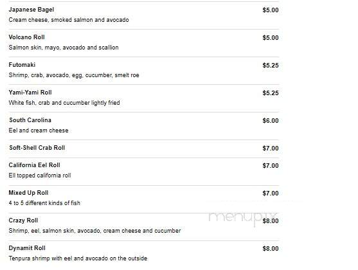The width and height of the screenshot is (358, 270).
Task: Click the menupix watermark logo
Action: (x=243, y=218)
